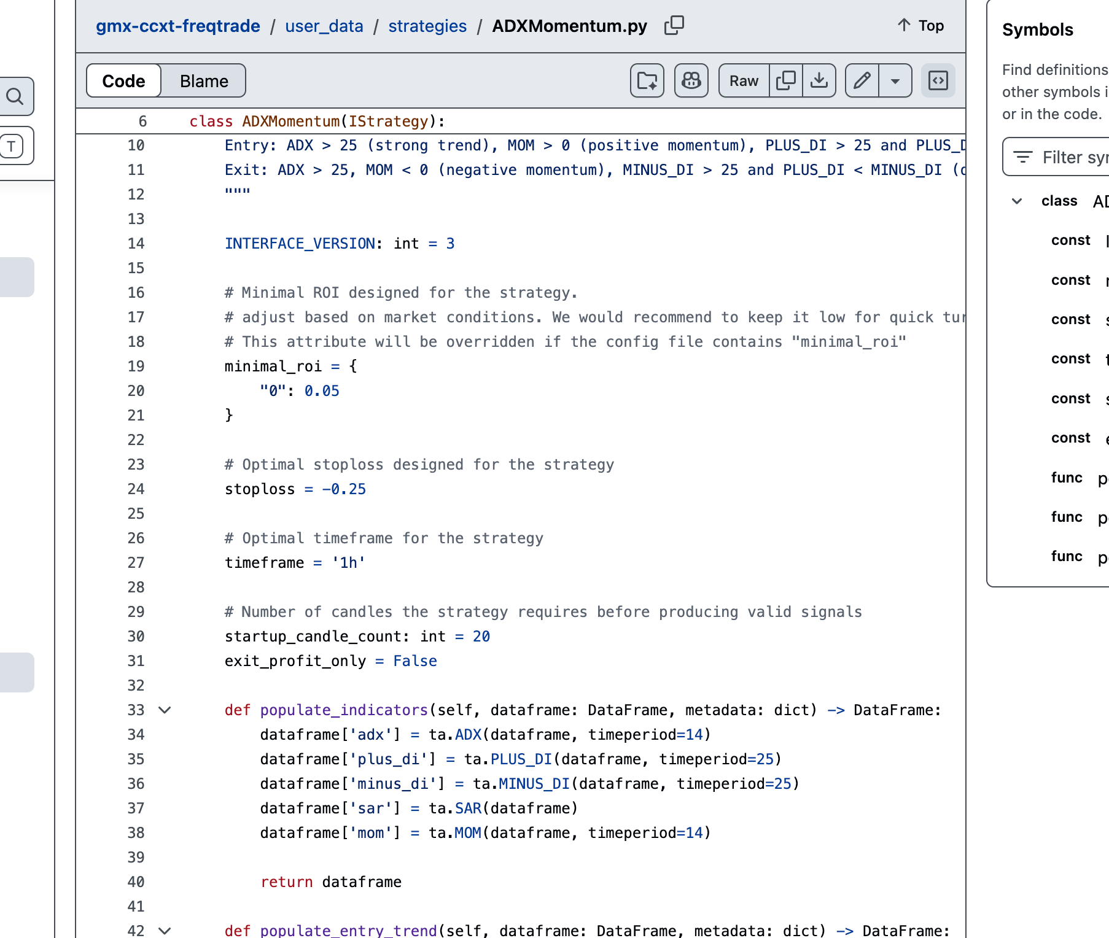Click the populate_indicators function name
Image resolution: width=1109 pixels, height=938 pixels.
[344, 710]
